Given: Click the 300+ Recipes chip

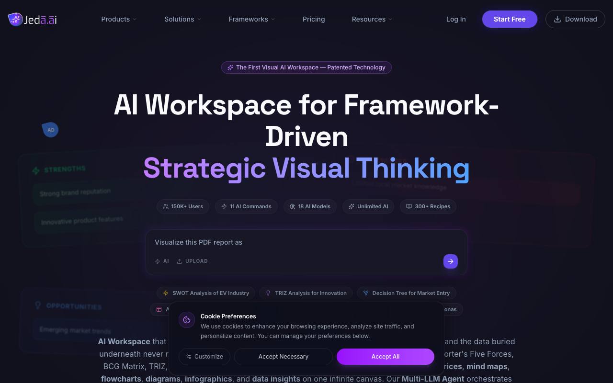Looking at the screenshot, I should tap(428, 206).
